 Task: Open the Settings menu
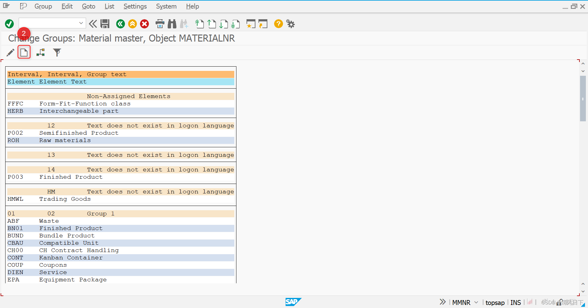click(x=135, y=6)
